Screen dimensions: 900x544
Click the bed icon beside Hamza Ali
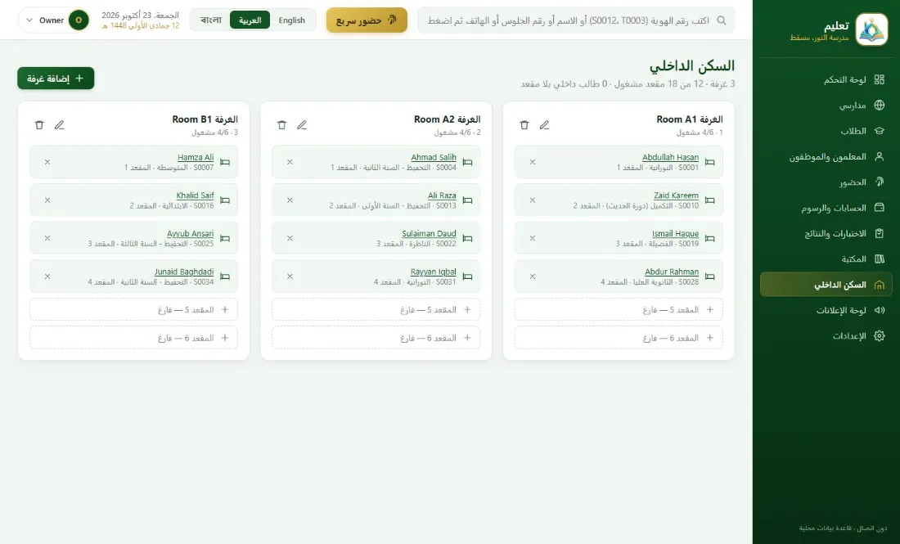point(225,163)
